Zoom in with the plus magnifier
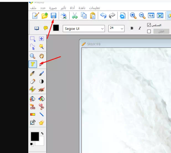Screen dimensions: 171x153 coord(133,15)
